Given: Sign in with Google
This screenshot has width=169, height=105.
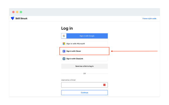Looking at the screenshot, I should tap(84, 36).
